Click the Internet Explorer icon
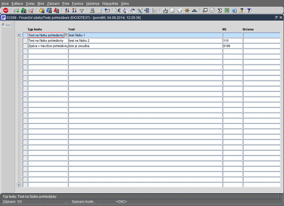This screenshot has height=206, width=284. coord(234,11)
